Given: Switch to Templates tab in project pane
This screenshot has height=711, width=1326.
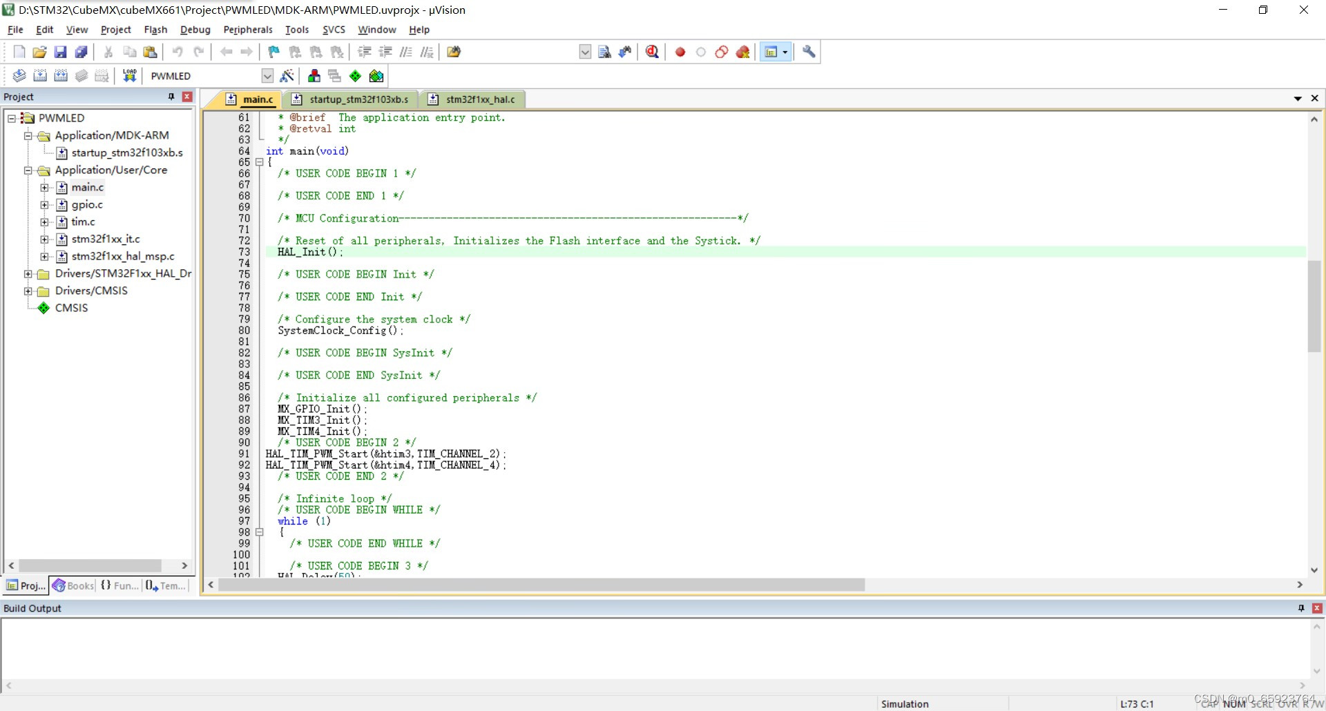Looking at the screenshot, I should 166,585.
